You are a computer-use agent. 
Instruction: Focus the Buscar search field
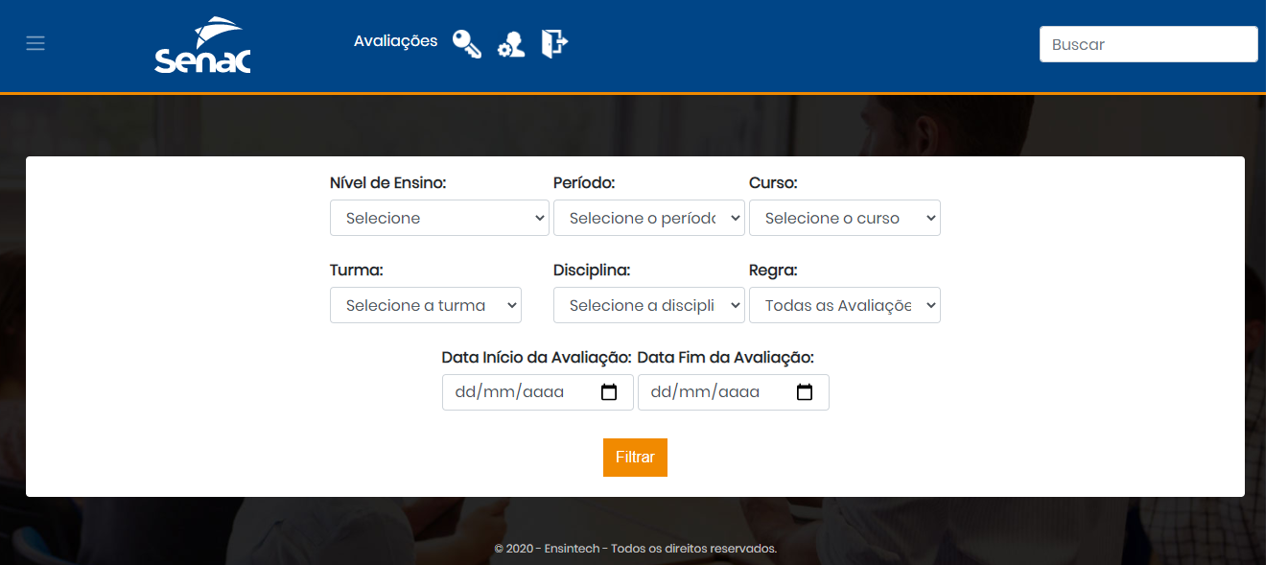1148,44
